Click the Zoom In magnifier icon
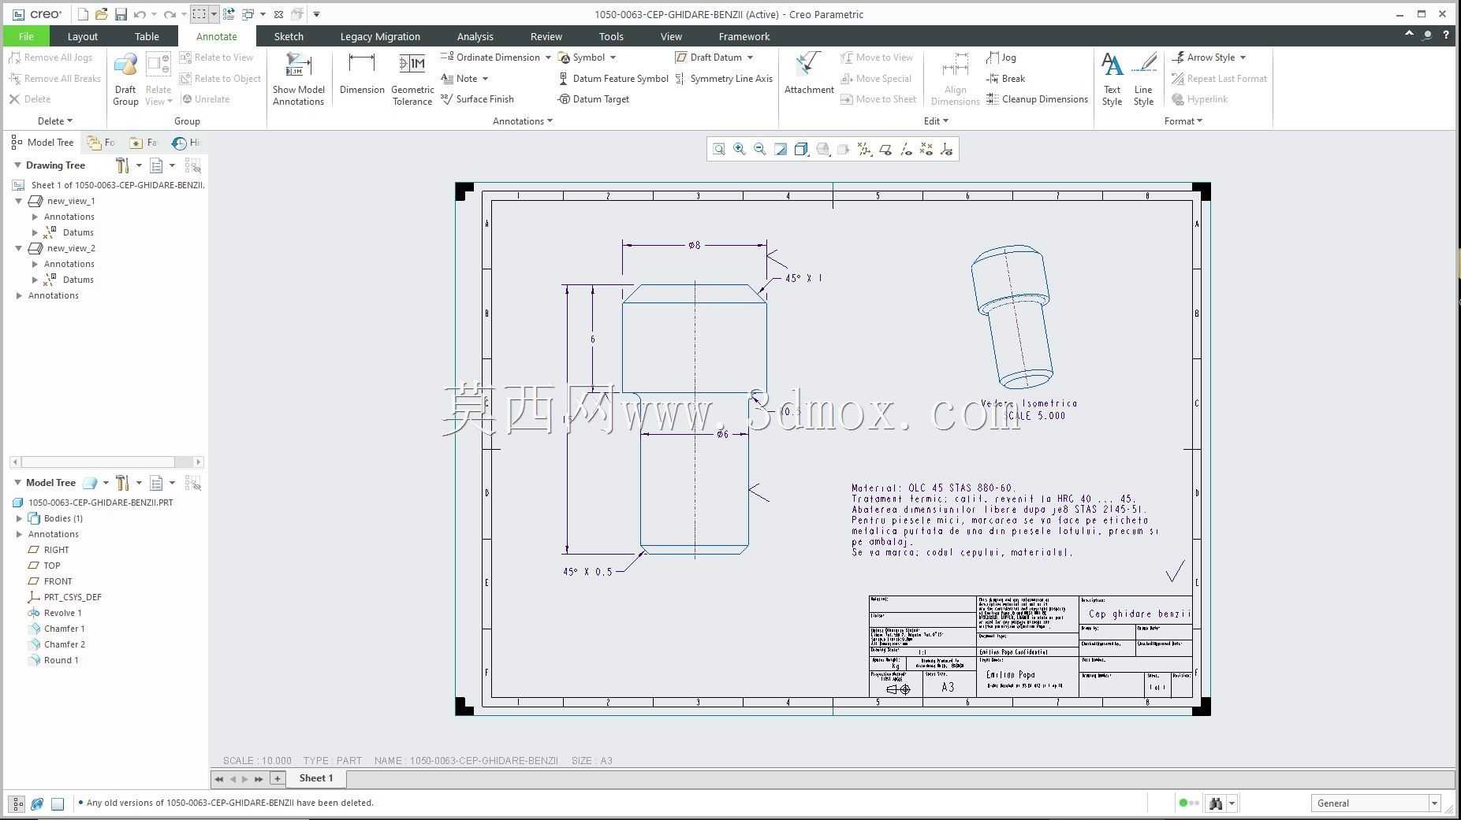The image size is (1461, 820). (x=740, y=149)
